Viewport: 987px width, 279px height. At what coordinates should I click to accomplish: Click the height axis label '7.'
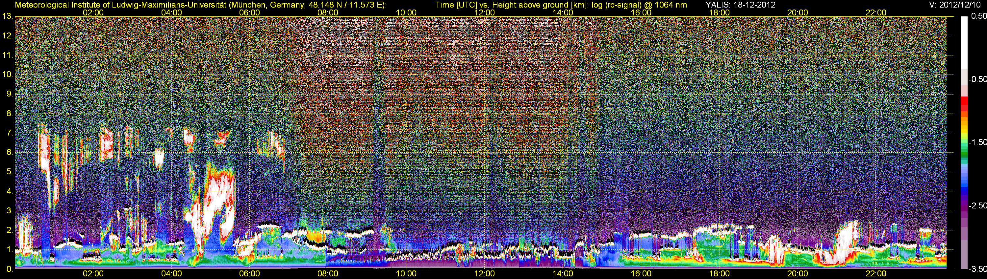[x=10, y=133]
